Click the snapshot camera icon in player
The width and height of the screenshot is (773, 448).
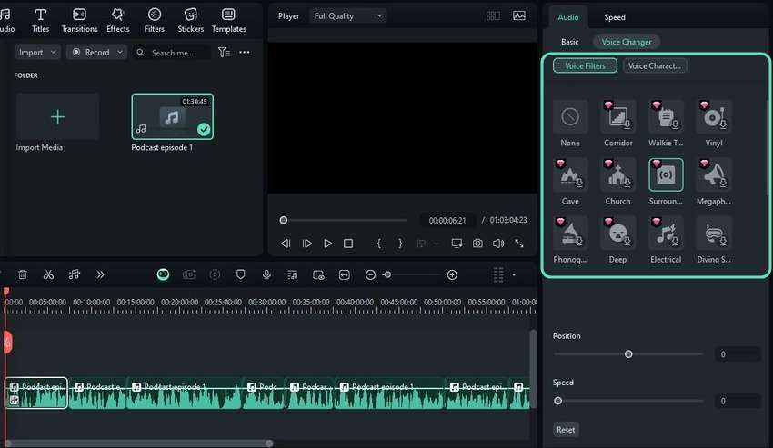coord(477,244)
